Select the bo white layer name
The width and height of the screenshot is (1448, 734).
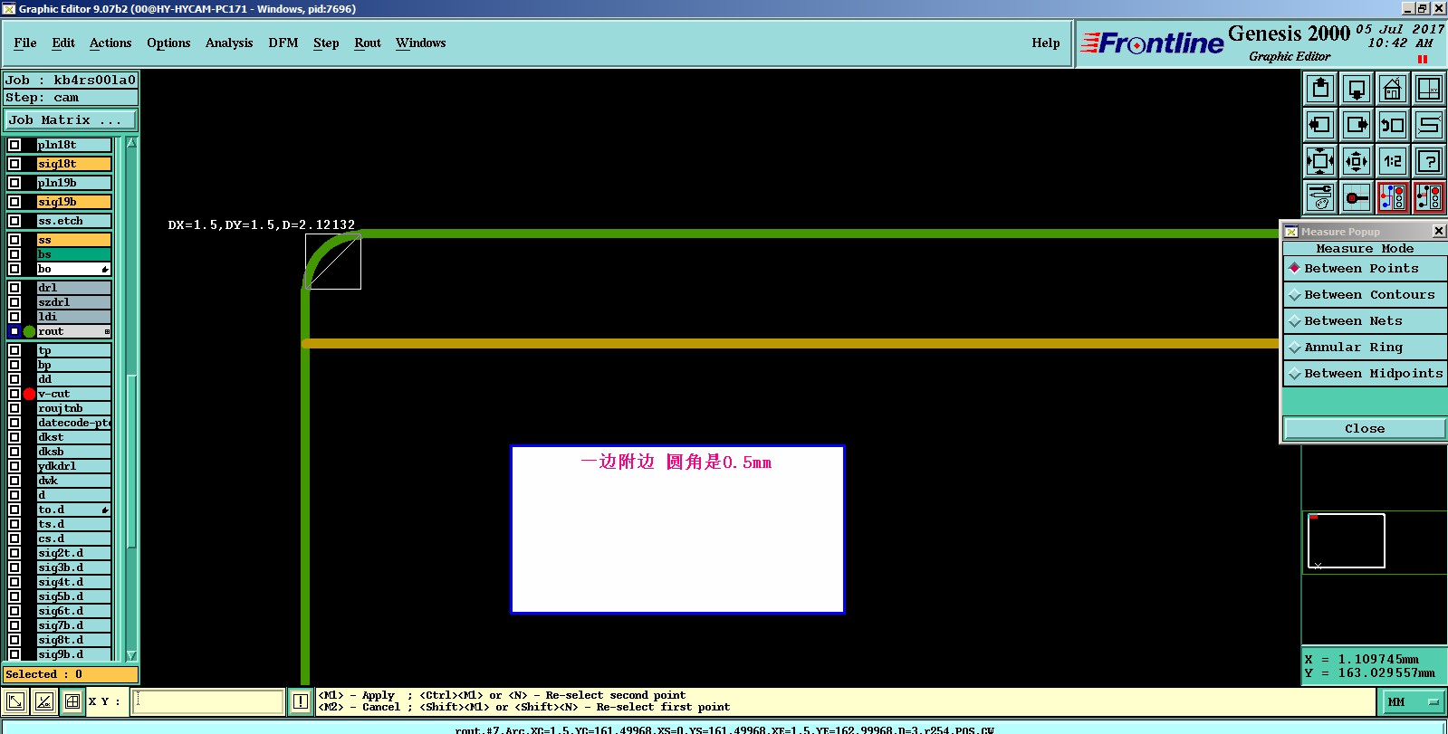pos(73,269)
